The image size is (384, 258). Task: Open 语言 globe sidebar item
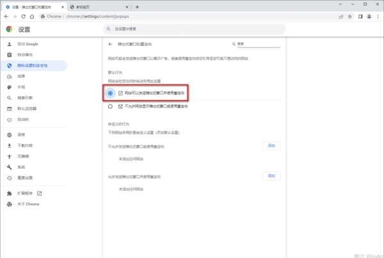(x=34, y=134)
